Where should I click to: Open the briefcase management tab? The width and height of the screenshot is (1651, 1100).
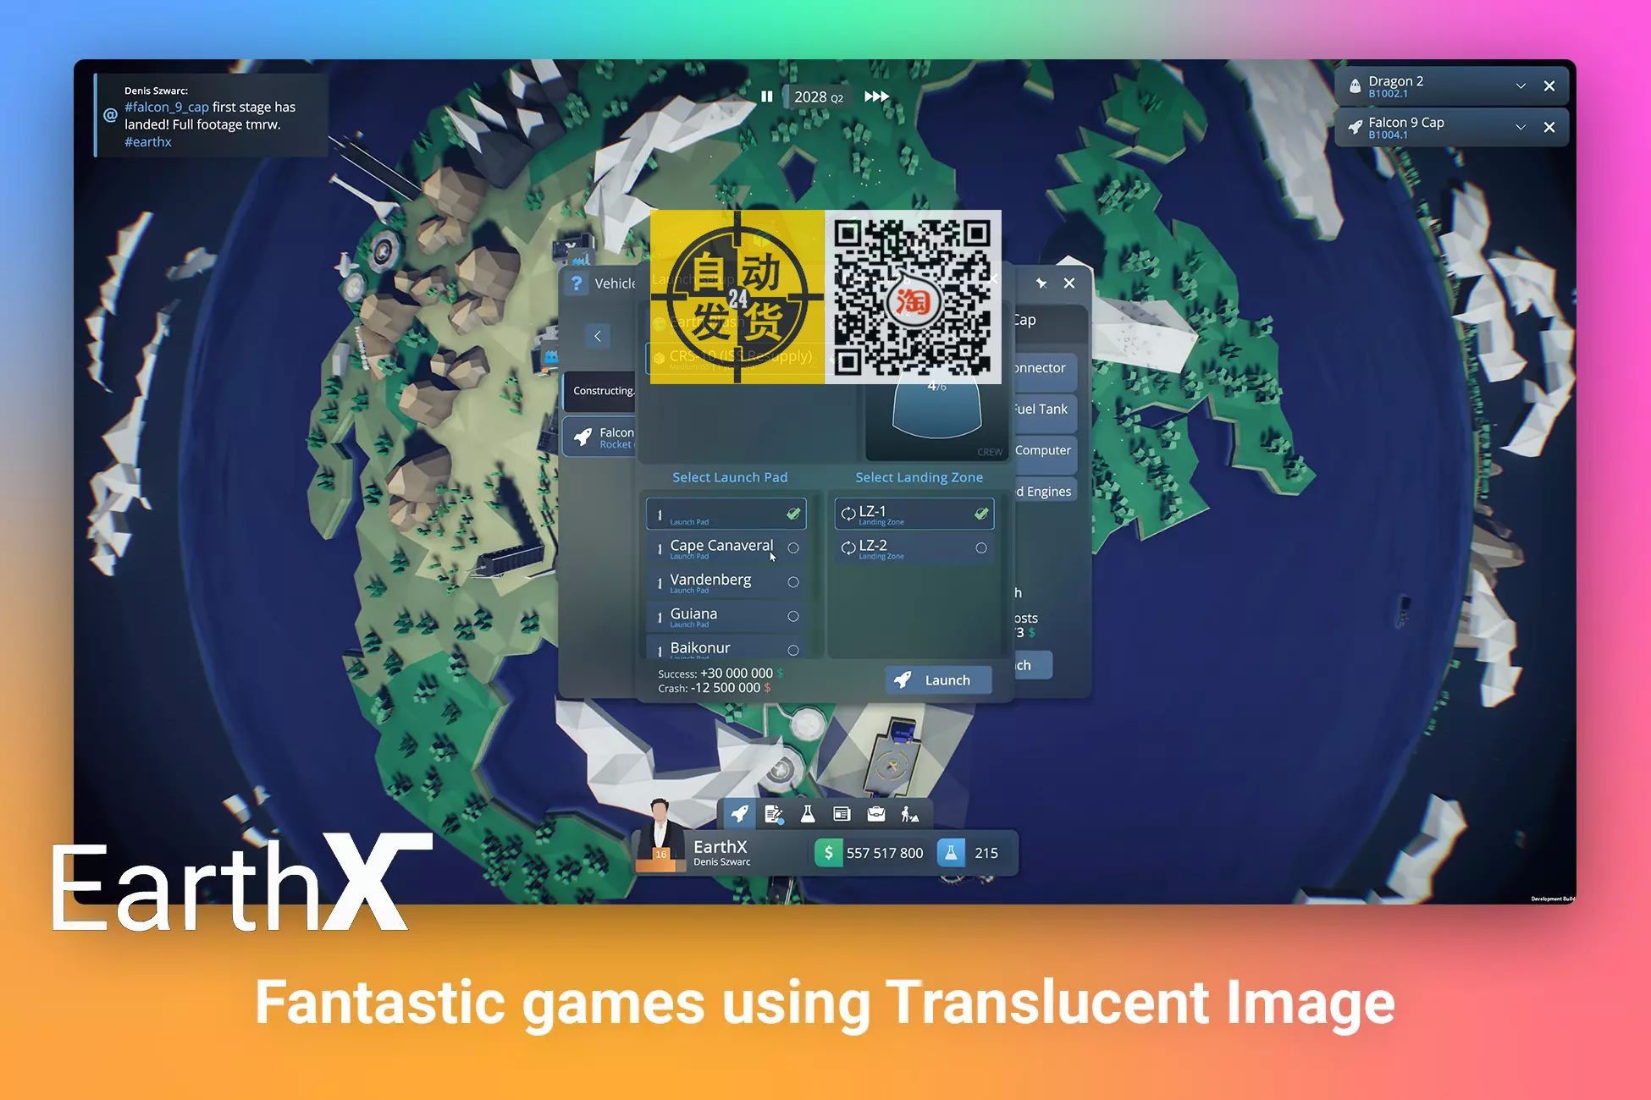876,814
